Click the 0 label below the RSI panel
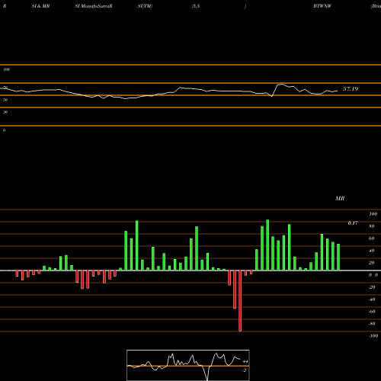Viewport: 381px width, 381px height. 4,130
